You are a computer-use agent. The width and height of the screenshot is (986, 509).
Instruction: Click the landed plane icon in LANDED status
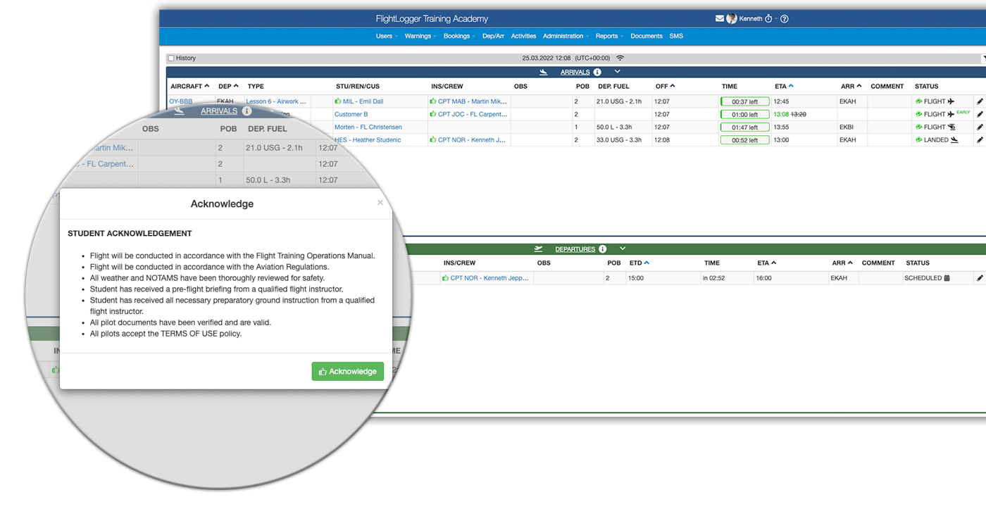click(955, 140)
